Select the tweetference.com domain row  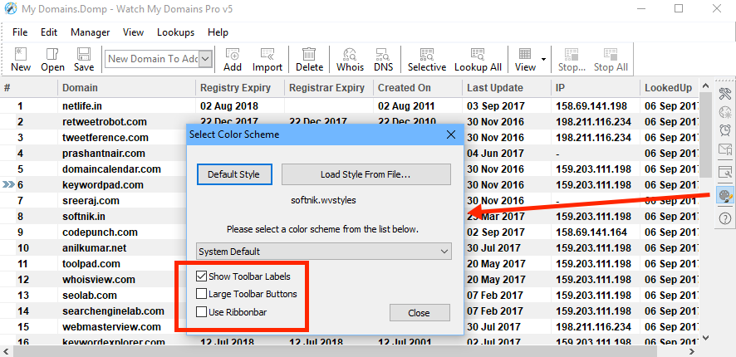point(350,138)
